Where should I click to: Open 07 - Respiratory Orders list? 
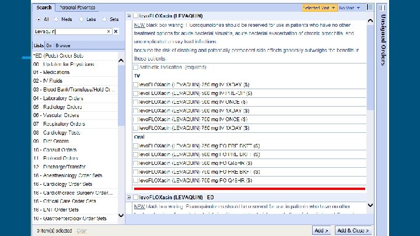coord(75,124)
